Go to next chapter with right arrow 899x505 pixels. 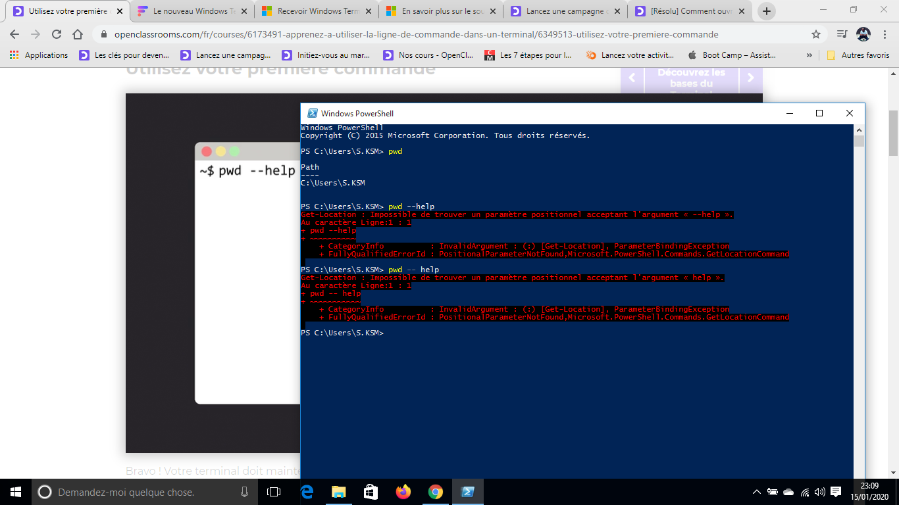coord(750,78)
